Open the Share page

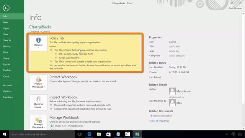[12, 58]
